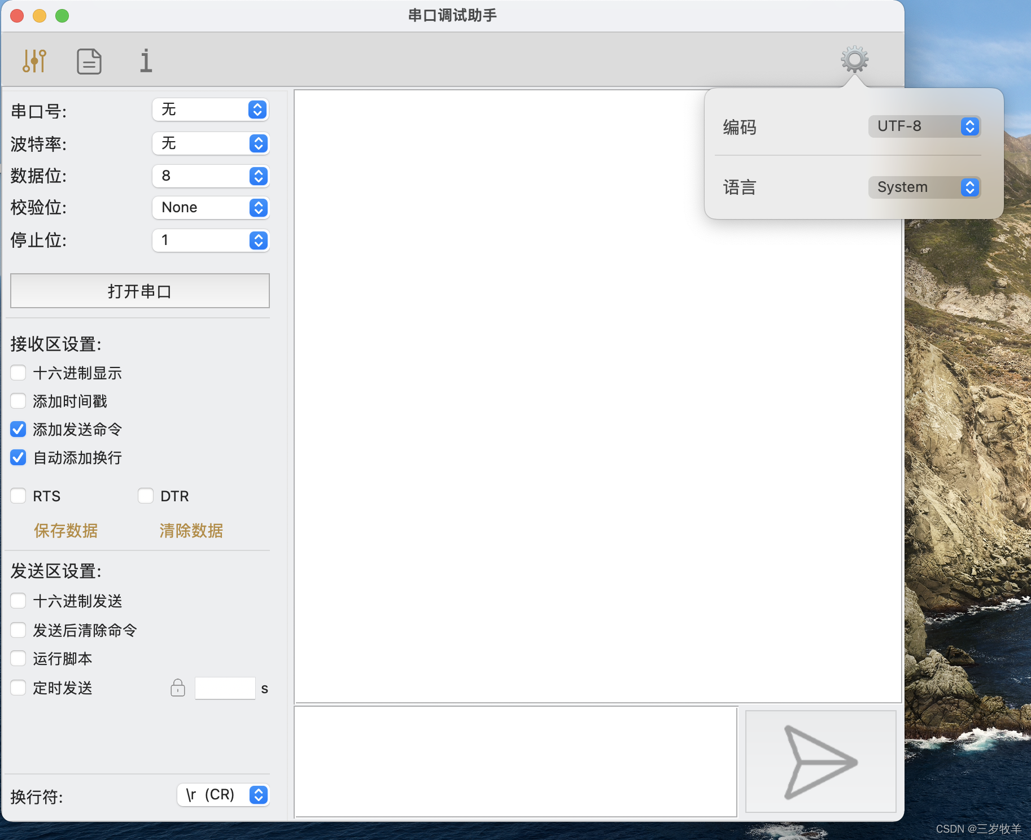
Task: Click the lock icon beside timed send
Action: point(178,688)
